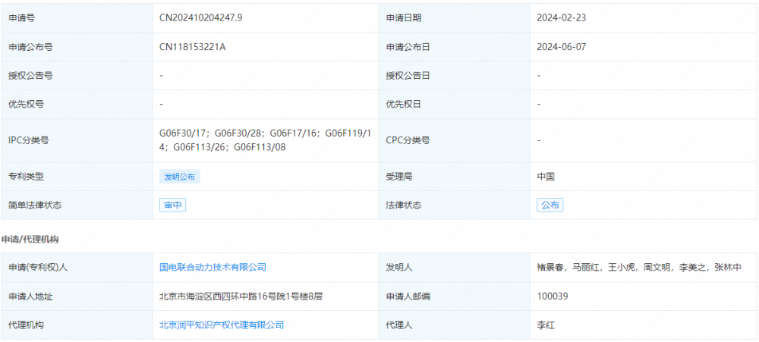Click the CPC分类号 label
Screen dimensions: 759x342
click(408, 141)
